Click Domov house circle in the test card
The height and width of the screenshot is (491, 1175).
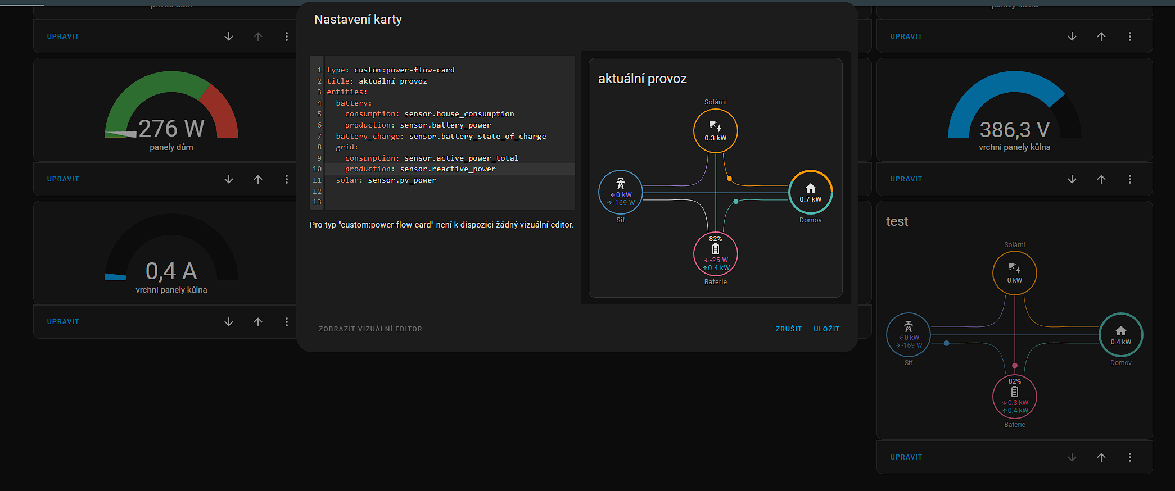tap(1121, 335)
